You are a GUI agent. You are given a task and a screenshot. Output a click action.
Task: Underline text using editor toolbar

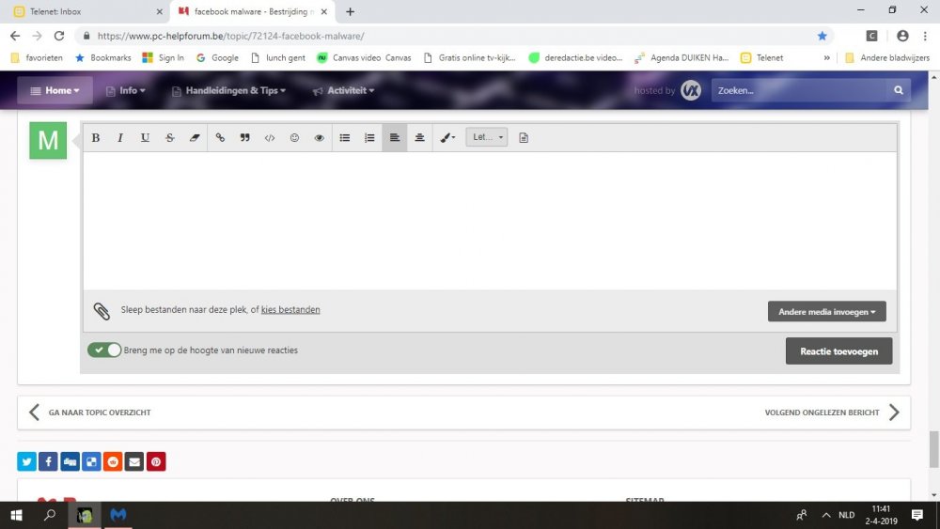(x=145, y=138)
